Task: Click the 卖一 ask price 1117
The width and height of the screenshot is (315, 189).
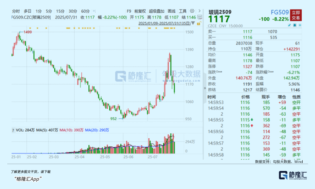Action: (248, 32)
